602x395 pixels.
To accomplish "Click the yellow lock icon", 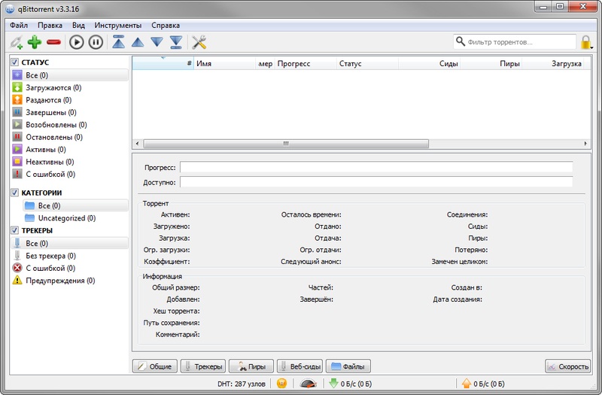I will 586,42.
